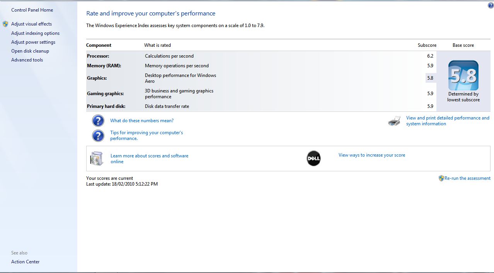Open 'Learn more about scores and software online'
The height and width of the screenshot is (273, 494).
coord(149,159)
